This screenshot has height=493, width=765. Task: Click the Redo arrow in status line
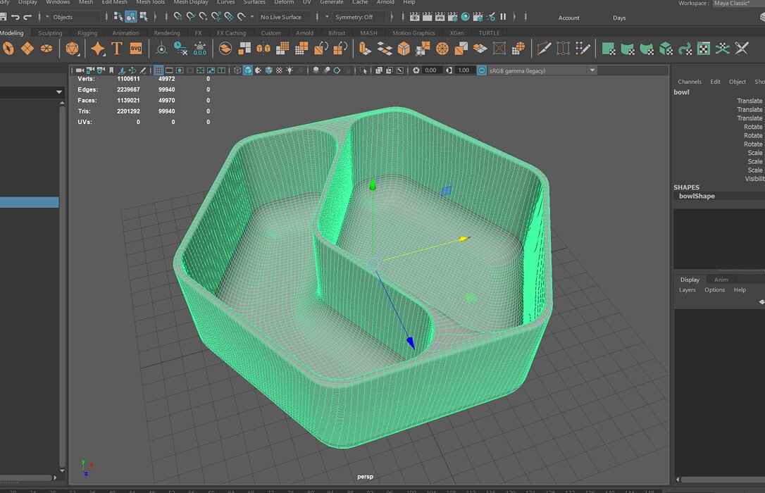27,17
